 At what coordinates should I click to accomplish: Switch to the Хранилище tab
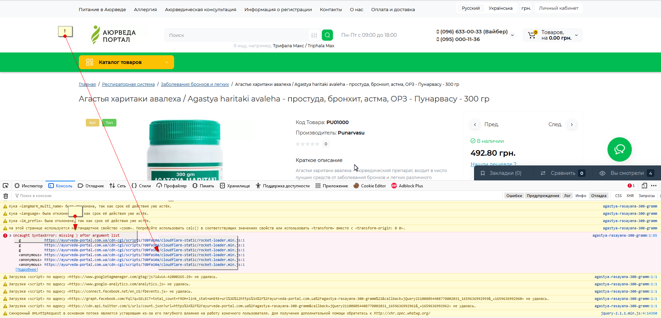[x=235, y=186]
